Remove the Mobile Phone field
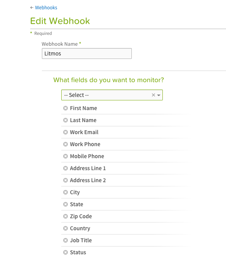This screenshot has width=226, height=269. tap(66, 156)
